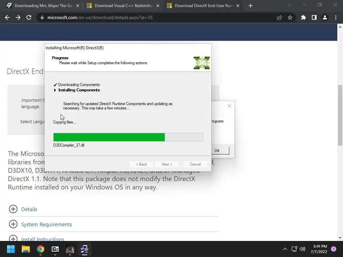Open the clock and calendar flyout
This screenshot has height=257, width=343.
point(319,249)
